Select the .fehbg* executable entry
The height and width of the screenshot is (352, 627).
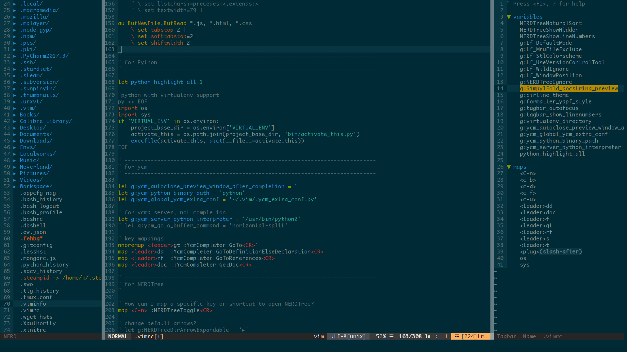click(x=31, y=238)
